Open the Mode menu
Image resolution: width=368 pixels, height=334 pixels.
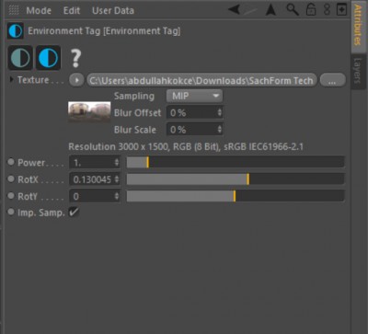click(39, 10)
